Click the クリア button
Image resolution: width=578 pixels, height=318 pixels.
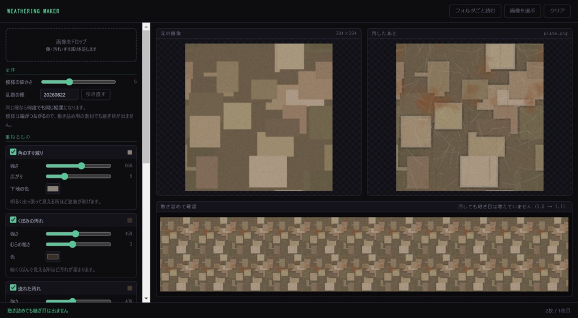(x=557, y=11)
